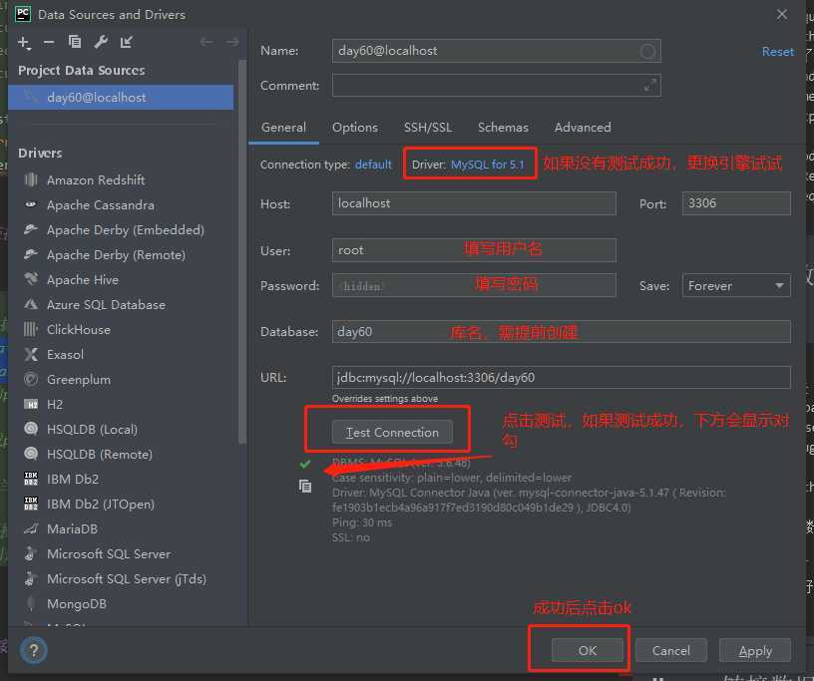Switch to the Options tab
Screen dimensions: 814x681
pos(355,128)
